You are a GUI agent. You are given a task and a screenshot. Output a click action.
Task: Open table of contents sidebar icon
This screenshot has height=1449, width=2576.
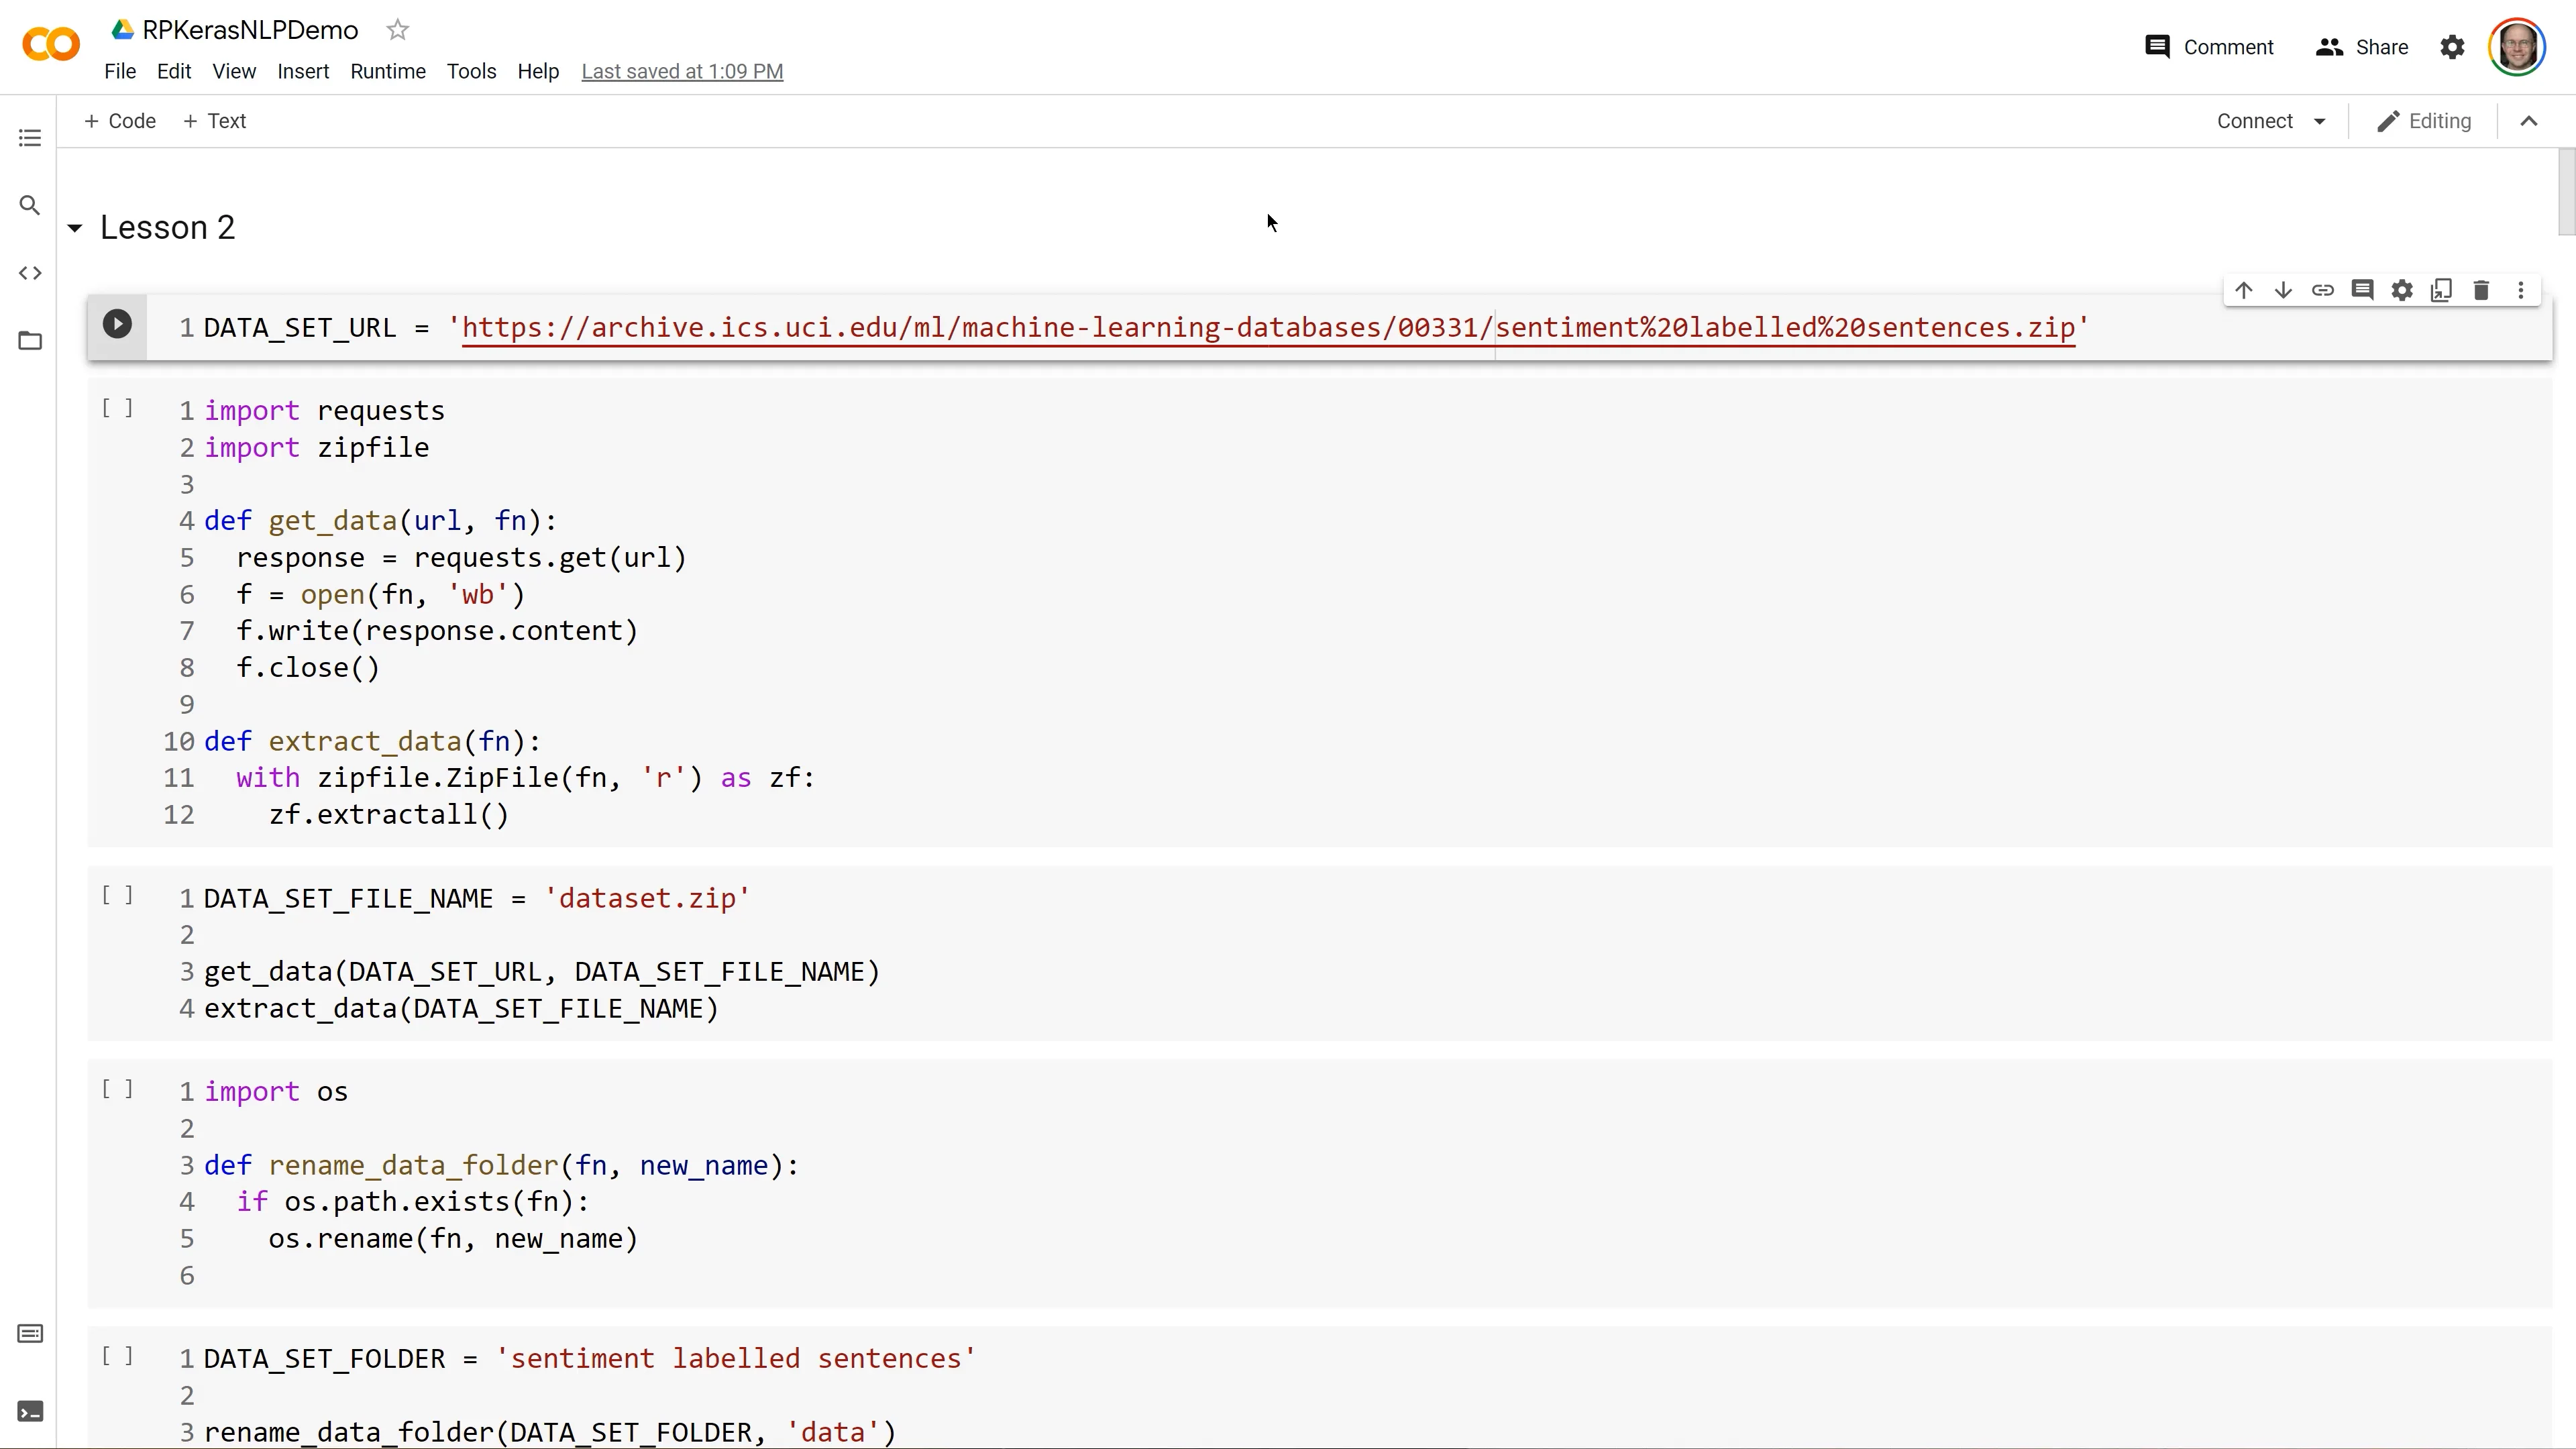coord(30,138)
